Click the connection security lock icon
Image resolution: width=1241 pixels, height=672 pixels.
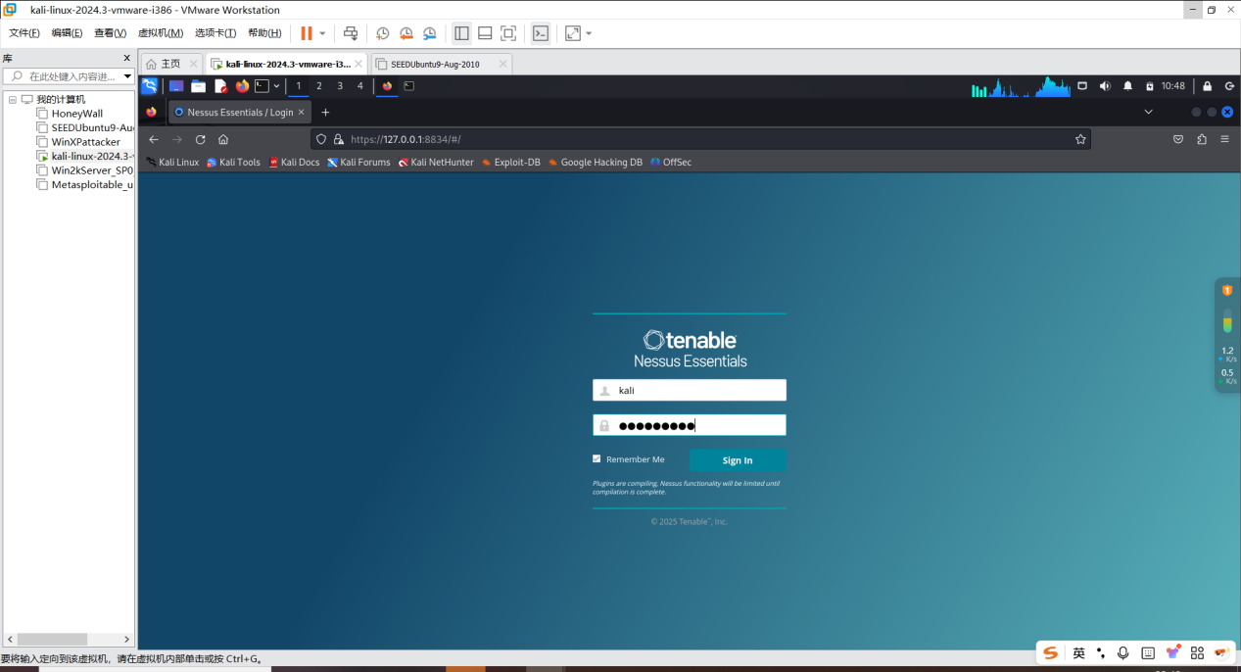pyautogui.click(x=339, y=139)
